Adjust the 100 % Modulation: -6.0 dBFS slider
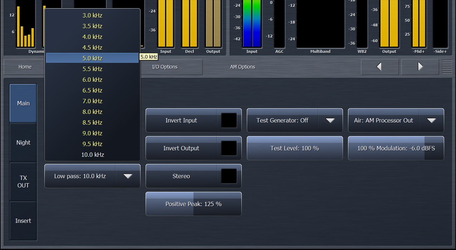This screenshot has width=456, height=250. coord(396,148)
